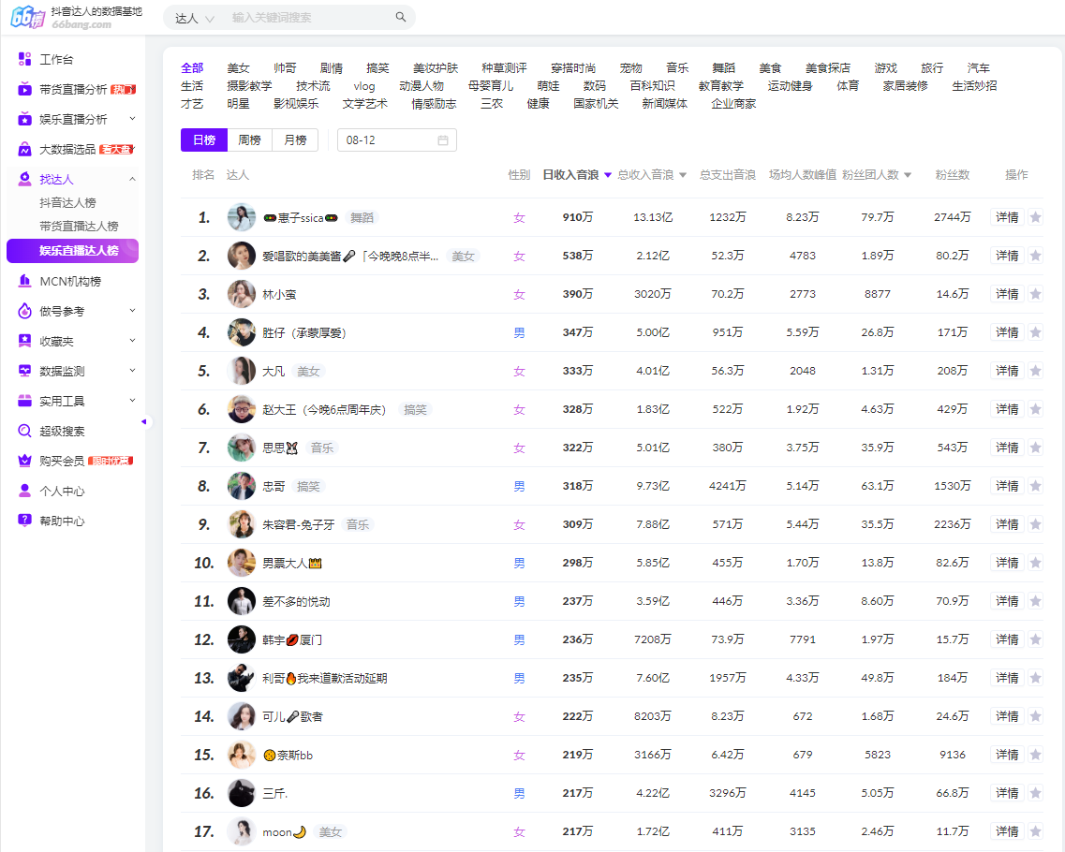Click the 购买会员 crown icon
Viewport: 1065px width, 852px height.
(x=25, y=461)
